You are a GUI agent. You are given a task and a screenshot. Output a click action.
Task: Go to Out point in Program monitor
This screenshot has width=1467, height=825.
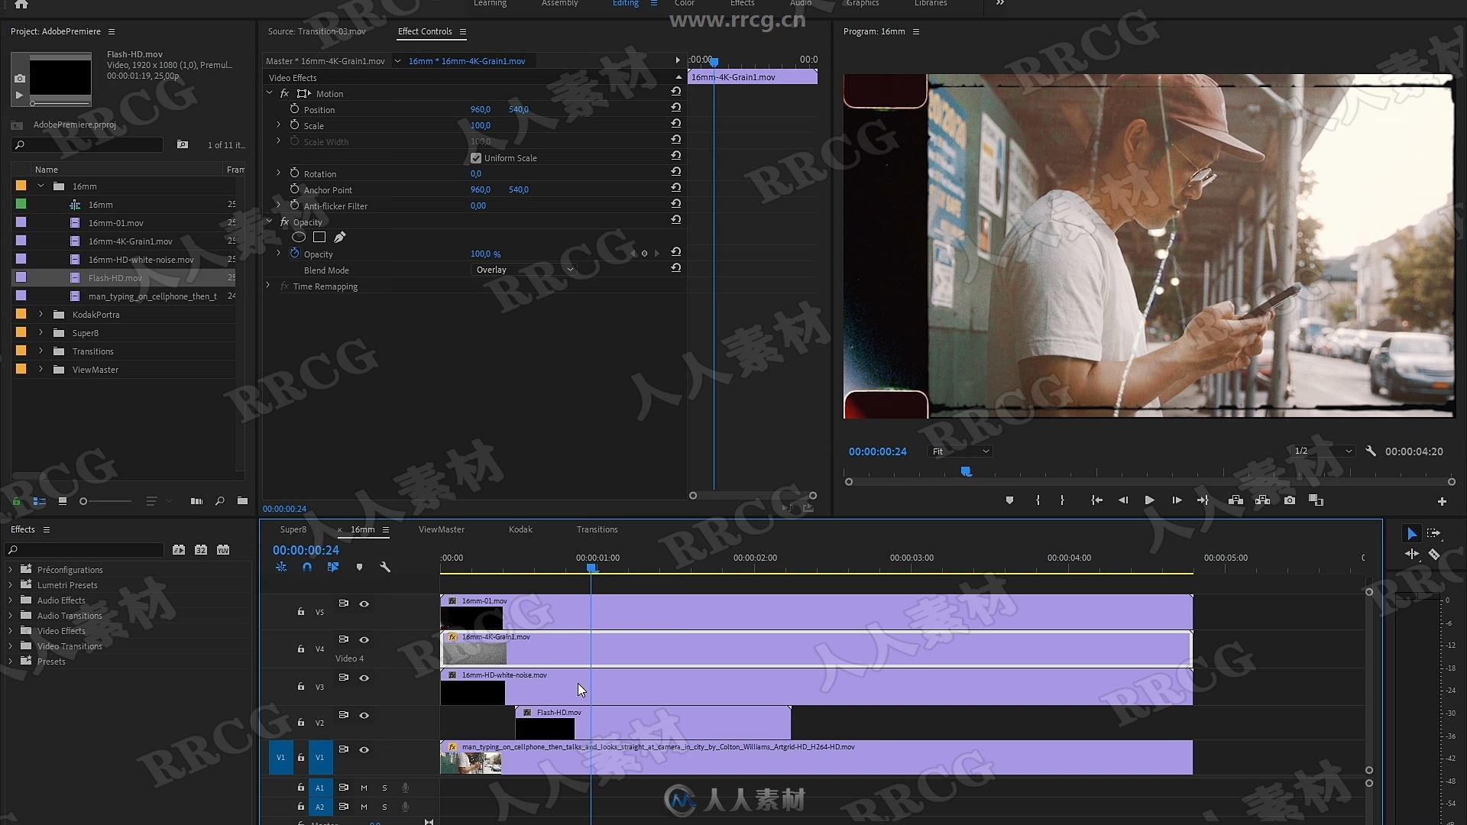pos(1203,500)
